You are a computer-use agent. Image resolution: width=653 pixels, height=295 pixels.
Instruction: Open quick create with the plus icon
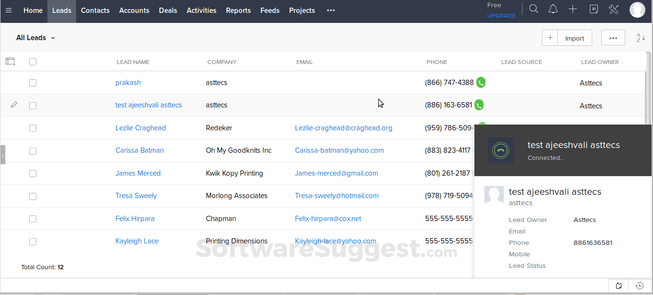pyautogui.click(x=573, y=9)
